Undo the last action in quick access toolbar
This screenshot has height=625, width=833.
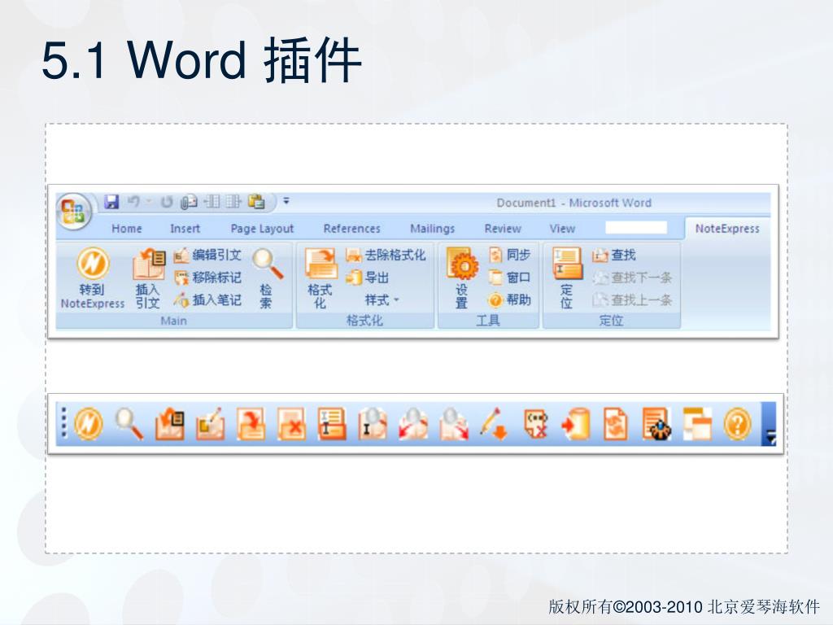point(134,202)
